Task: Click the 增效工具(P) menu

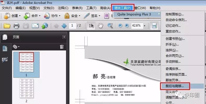Action: click(123, 8)
